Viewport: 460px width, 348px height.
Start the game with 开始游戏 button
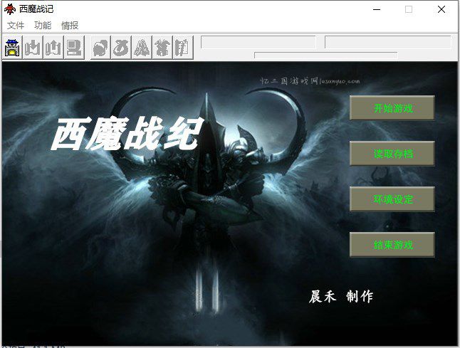[392, 107]
